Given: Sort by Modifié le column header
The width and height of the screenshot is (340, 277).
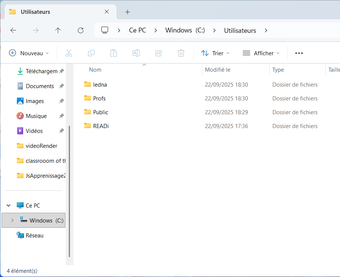Looking at the screenshot, I should [218, 70].
